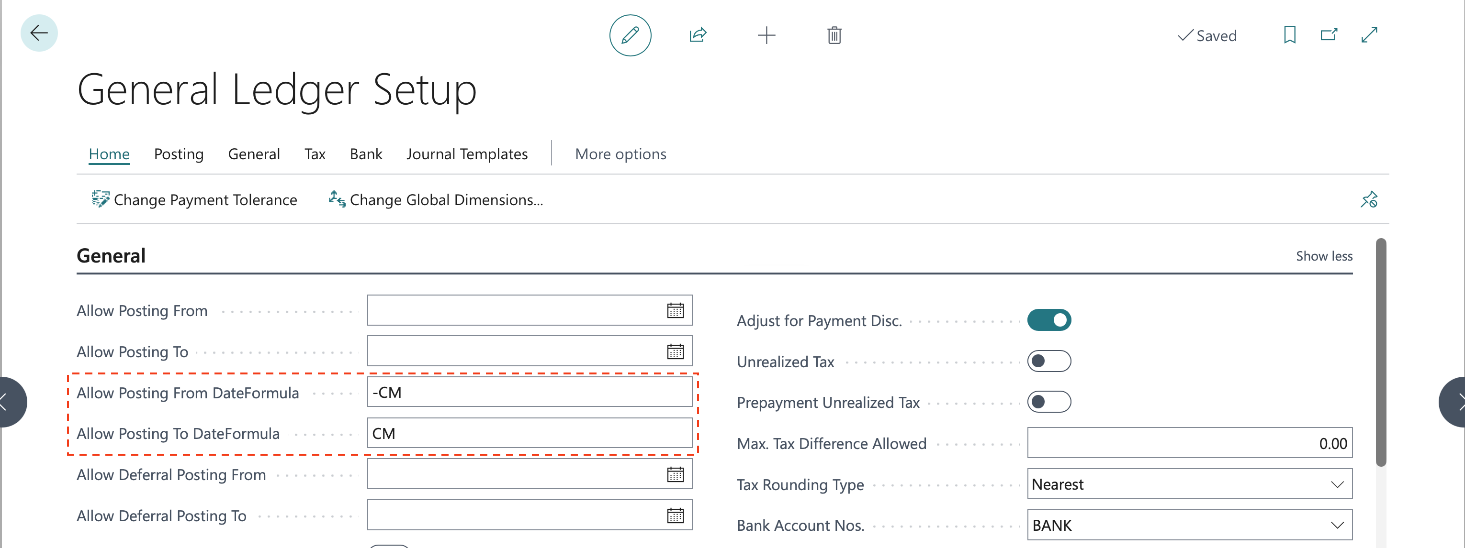Switch to the Posting tab
The image size is (1465, 548).
click(179, 154)
